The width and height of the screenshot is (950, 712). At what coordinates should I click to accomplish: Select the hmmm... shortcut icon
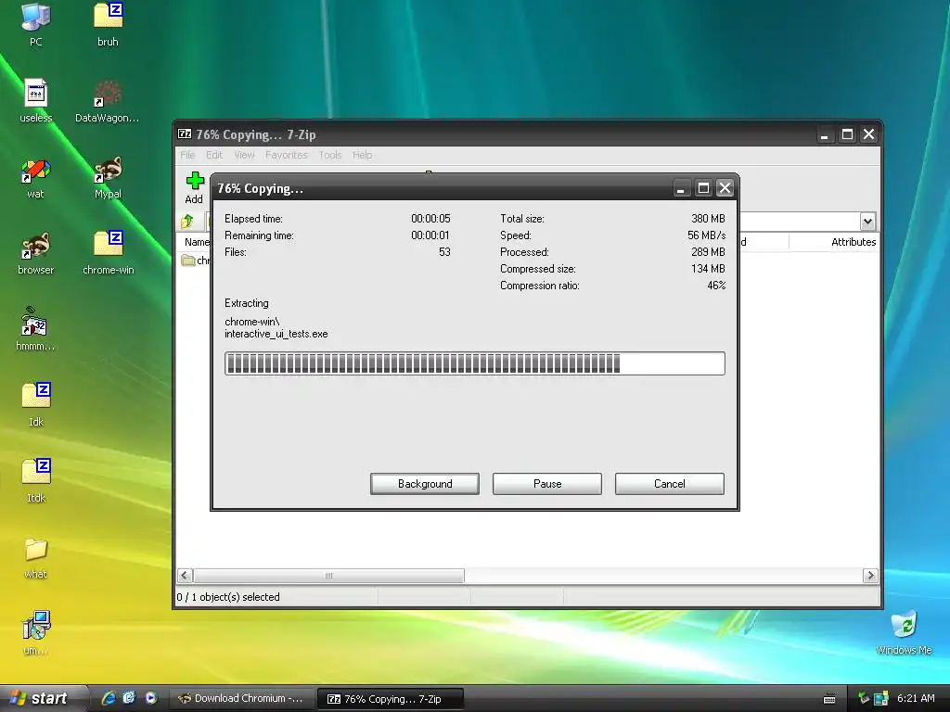[36, 329]
